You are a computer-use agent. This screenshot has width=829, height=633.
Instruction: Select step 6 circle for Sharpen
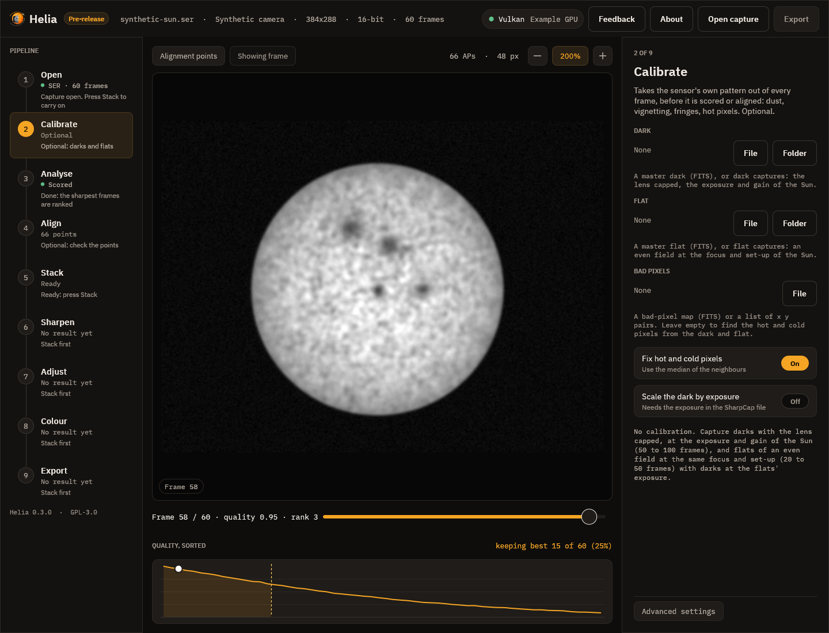click(x=25, y=327)
